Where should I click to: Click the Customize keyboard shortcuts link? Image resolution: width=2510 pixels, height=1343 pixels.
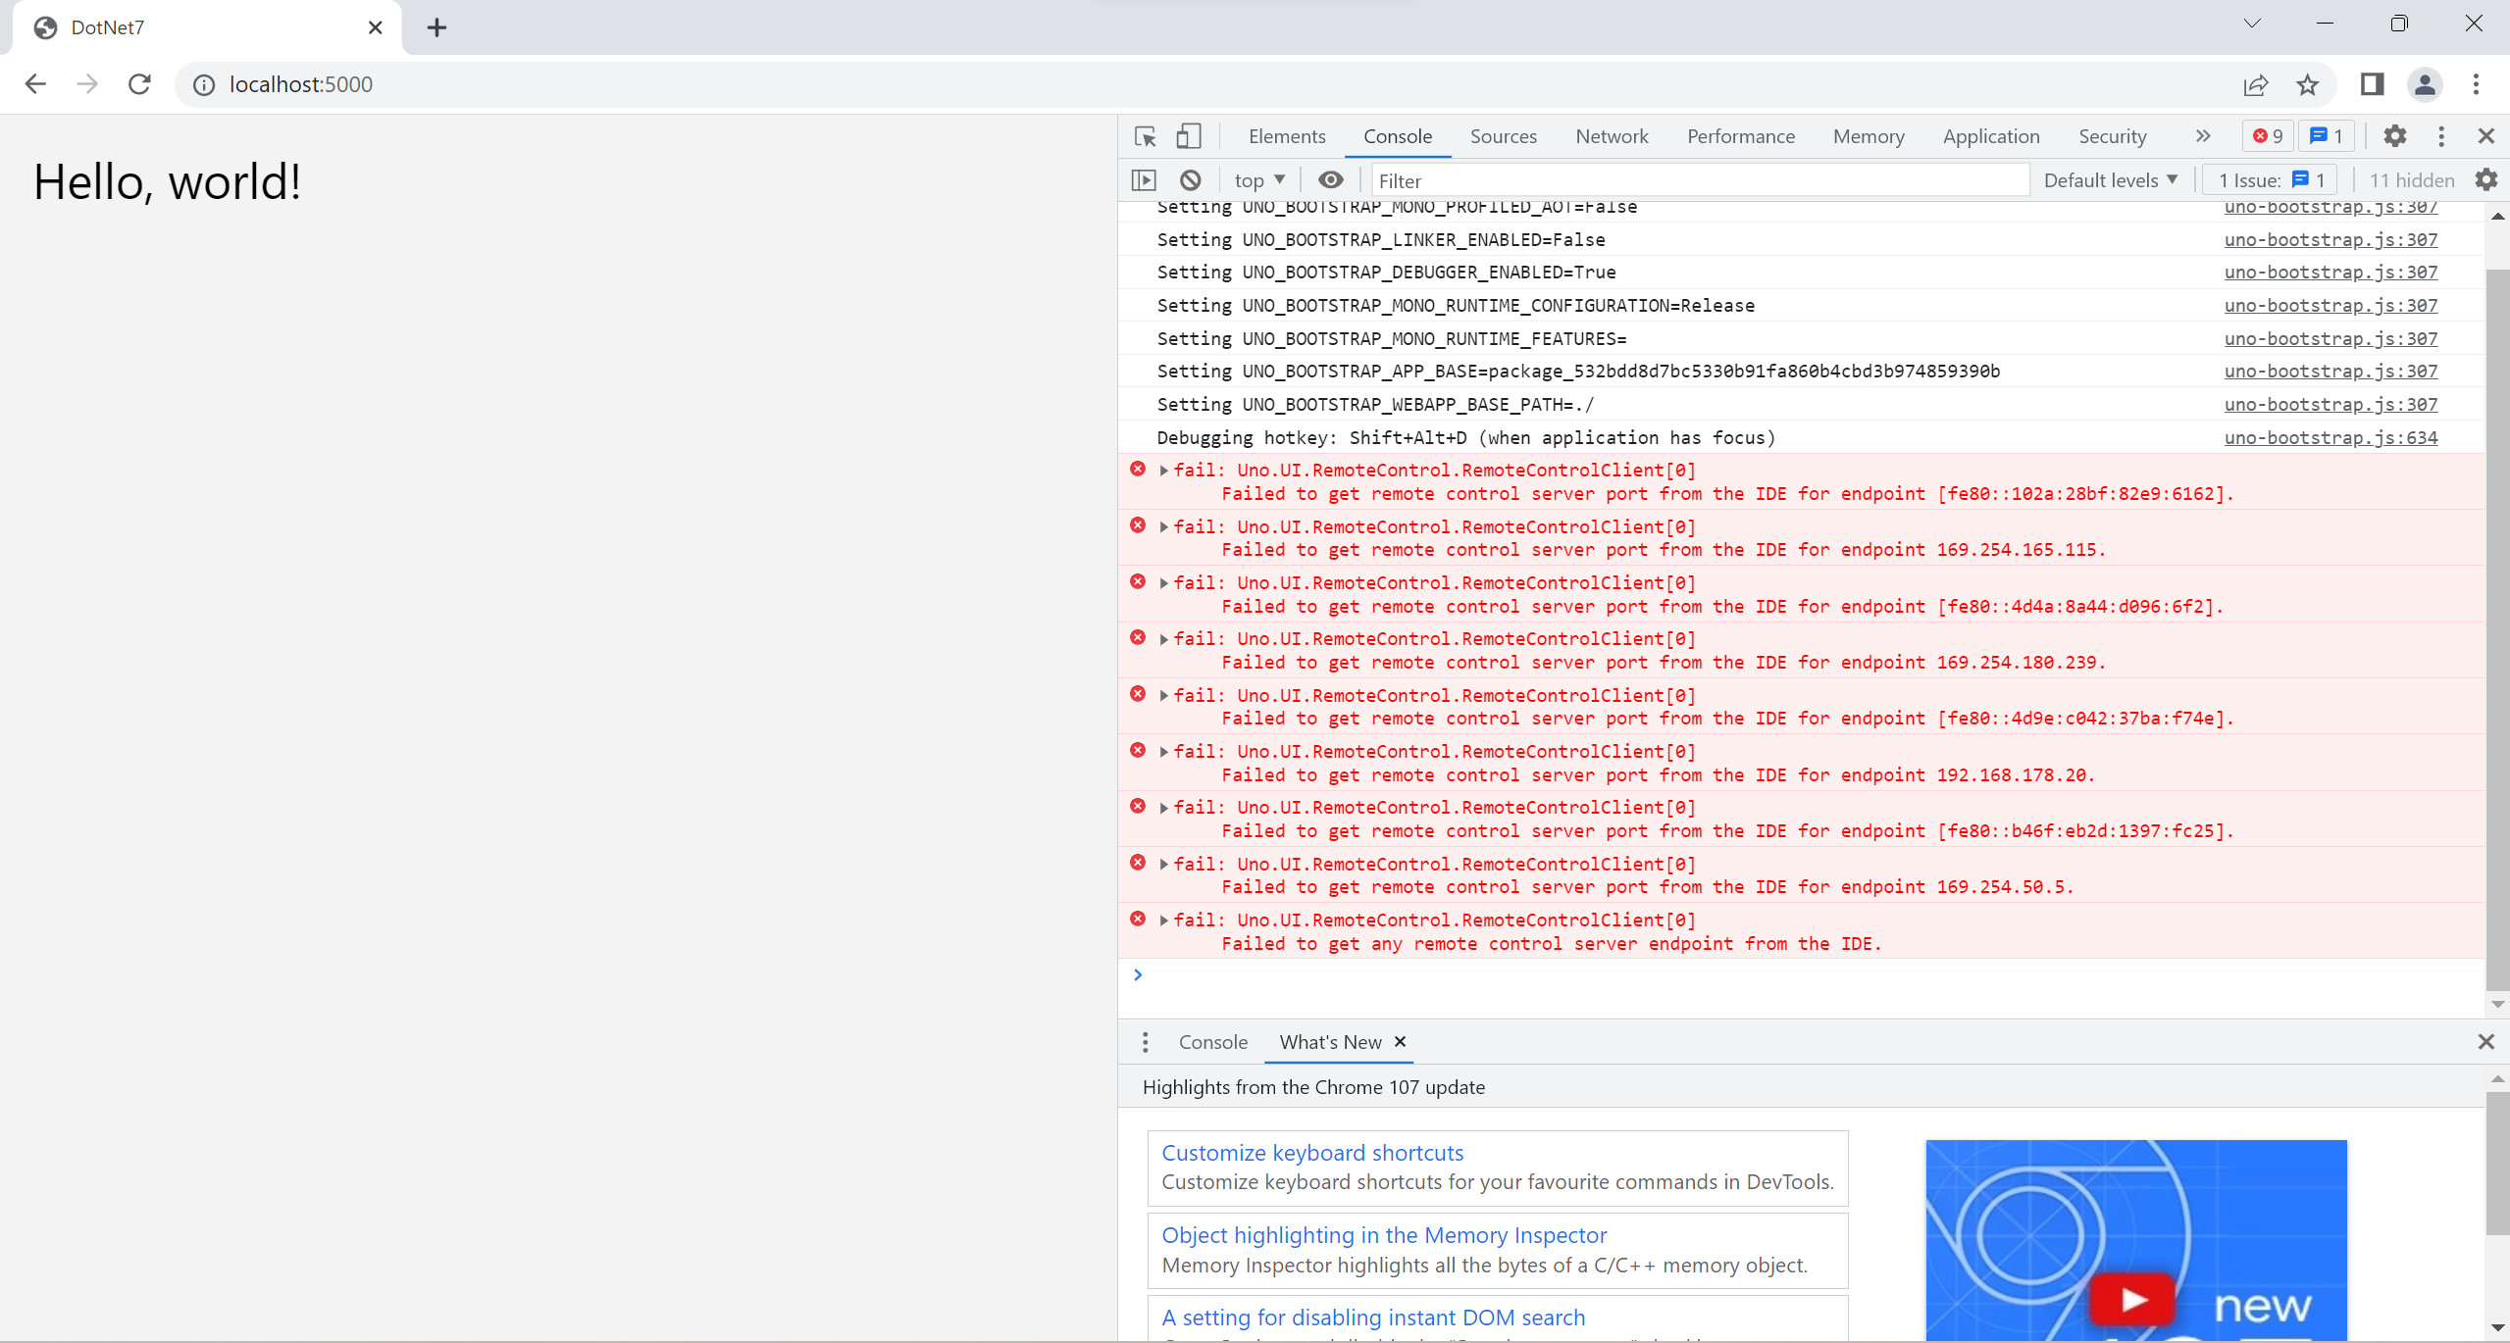click(x=1312, y=1152)
